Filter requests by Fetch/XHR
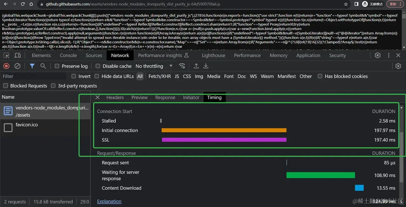Image resolution: width=406 pixels, height=207 pixels. coord(160,76)
